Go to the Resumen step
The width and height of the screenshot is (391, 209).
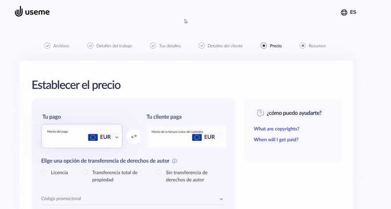point(313,46)
